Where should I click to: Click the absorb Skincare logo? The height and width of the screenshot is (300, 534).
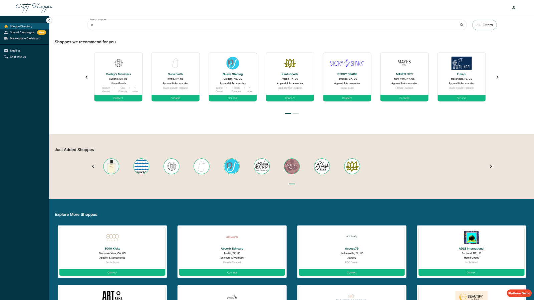tap(232, 237)
